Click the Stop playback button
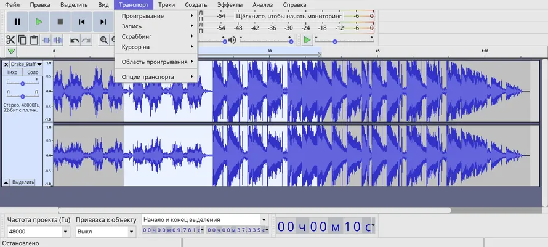The width and height of the screenshot is (548, 247). (60, 22)
